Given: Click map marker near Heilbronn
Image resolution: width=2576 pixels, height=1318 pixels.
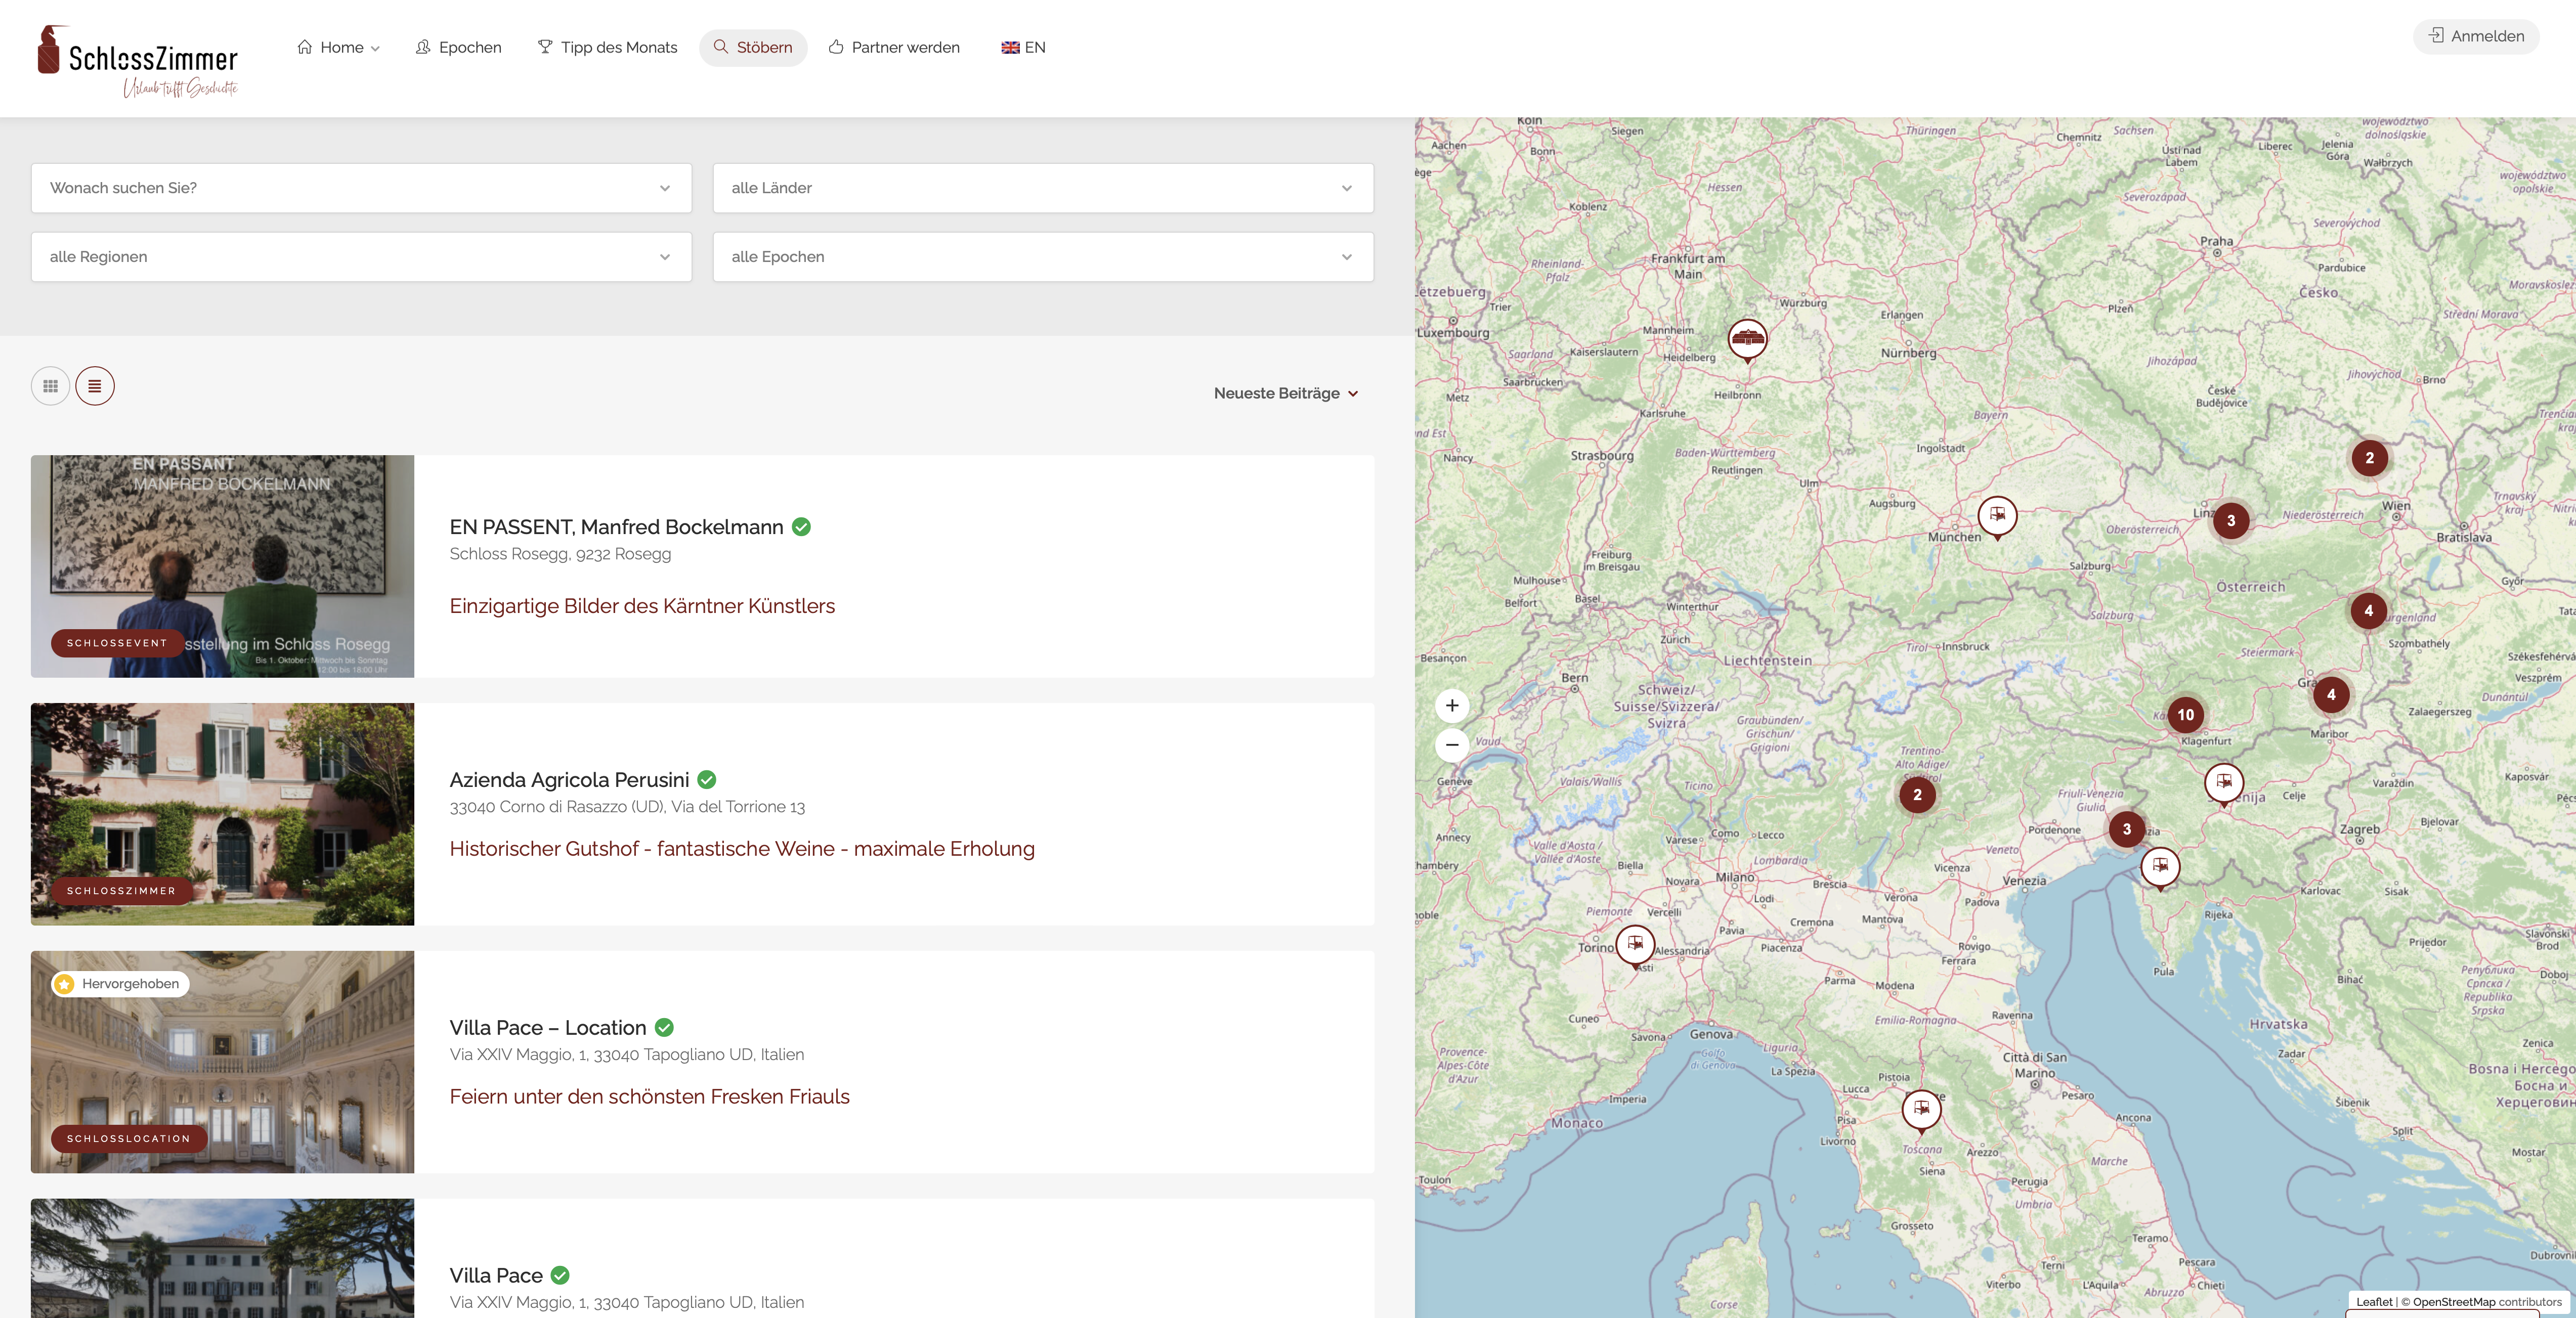Looking at the screenshot, I should [x=1747, y=340].
